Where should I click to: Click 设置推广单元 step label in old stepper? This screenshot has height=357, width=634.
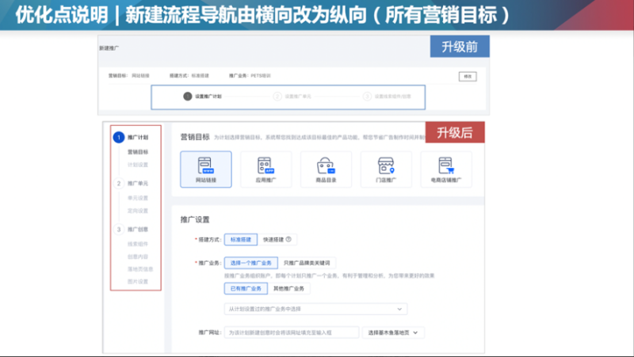coord(298,97)
